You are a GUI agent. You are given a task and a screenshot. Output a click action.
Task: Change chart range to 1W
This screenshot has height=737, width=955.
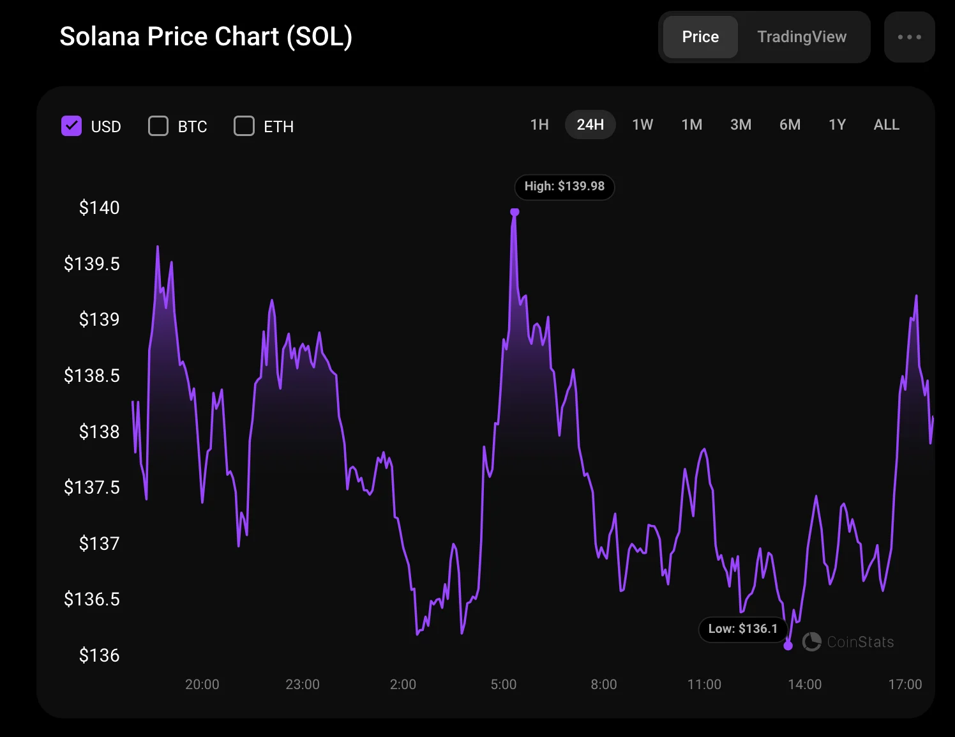pos(642,125)
